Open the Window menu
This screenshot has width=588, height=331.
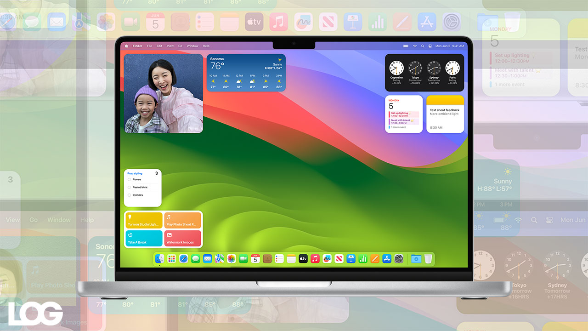tap(192, 46)
